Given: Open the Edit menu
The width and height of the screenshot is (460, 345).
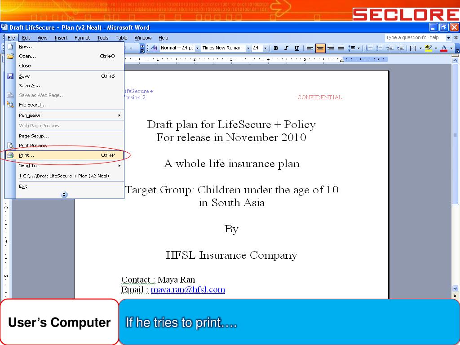Looking at the screenshot, I should [26, 38].
